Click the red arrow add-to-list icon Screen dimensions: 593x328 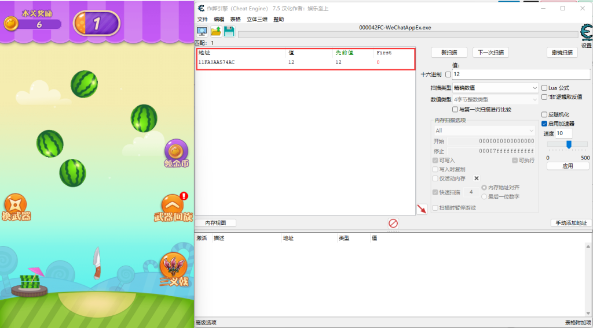click(422, 209)
